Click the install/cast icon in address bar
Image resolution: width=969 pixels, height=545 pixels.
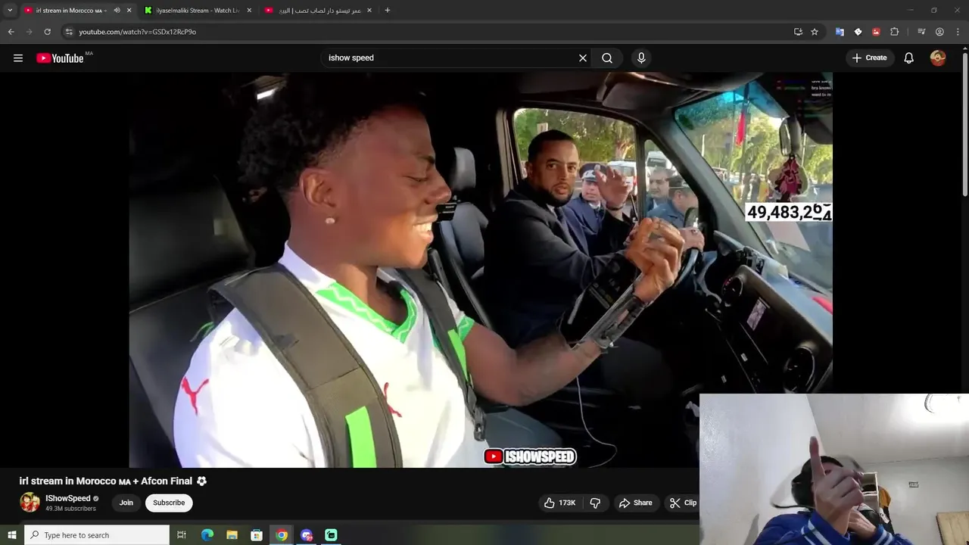798,32
